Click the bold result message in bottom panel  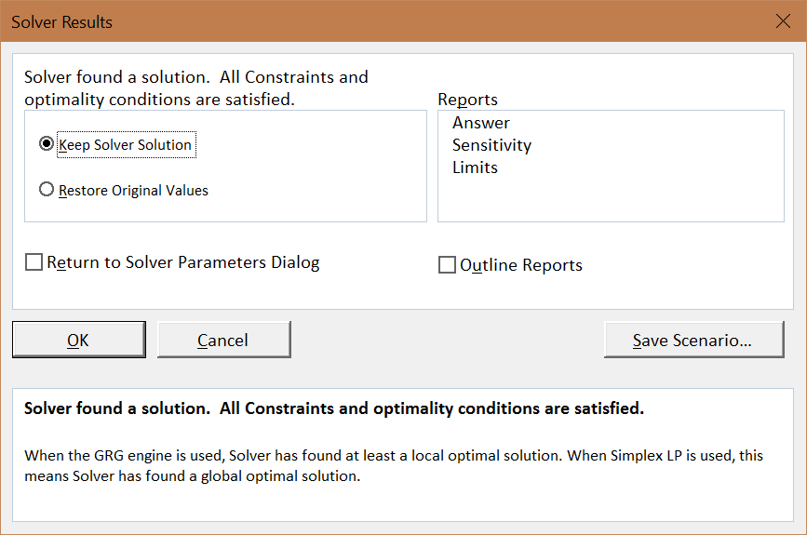coord(333,408)
